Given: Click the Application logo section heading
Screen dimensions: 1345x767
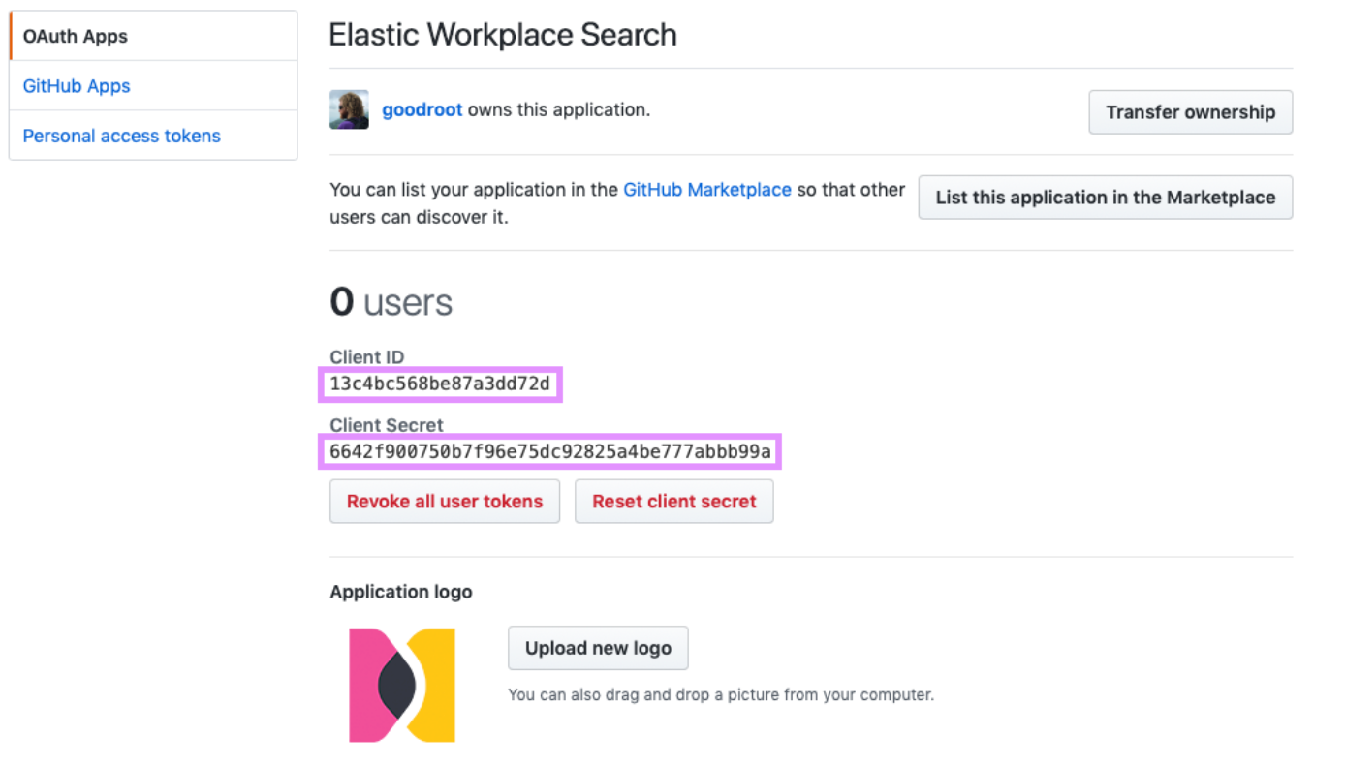Looking at the screenshot, I should pyautogui.click(x=401, y=592).
